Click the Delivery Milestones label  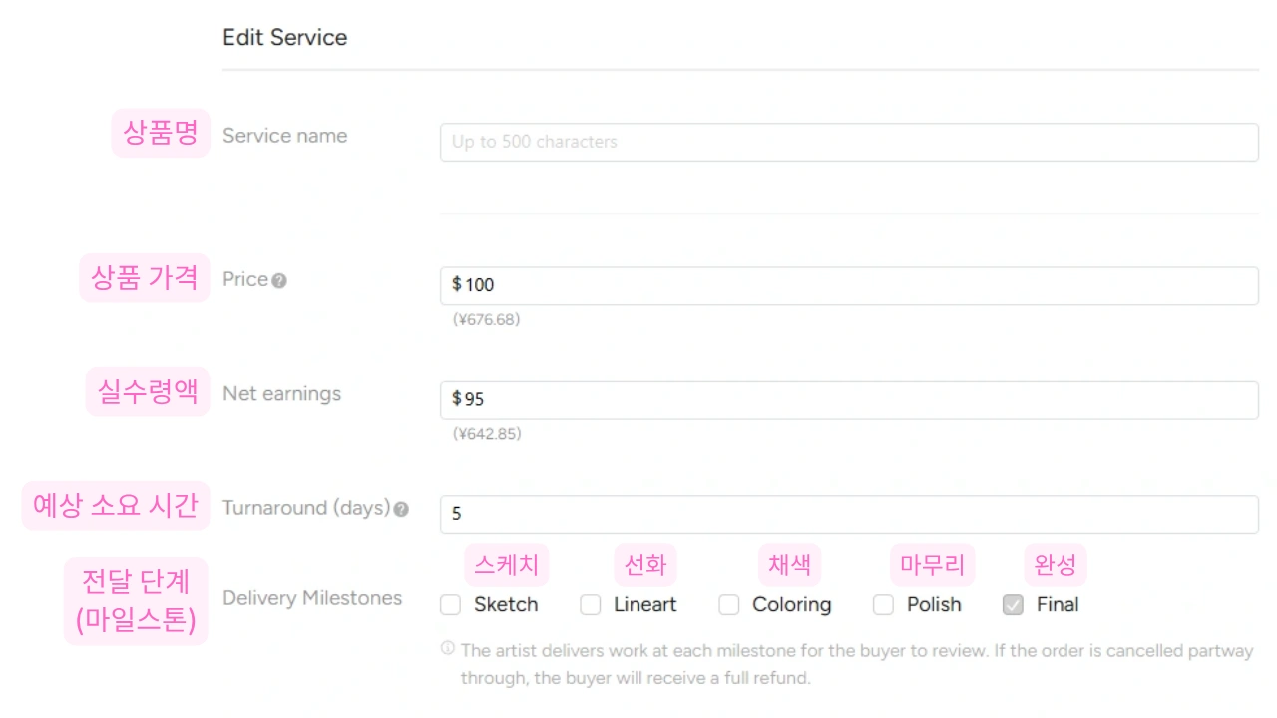312,598
